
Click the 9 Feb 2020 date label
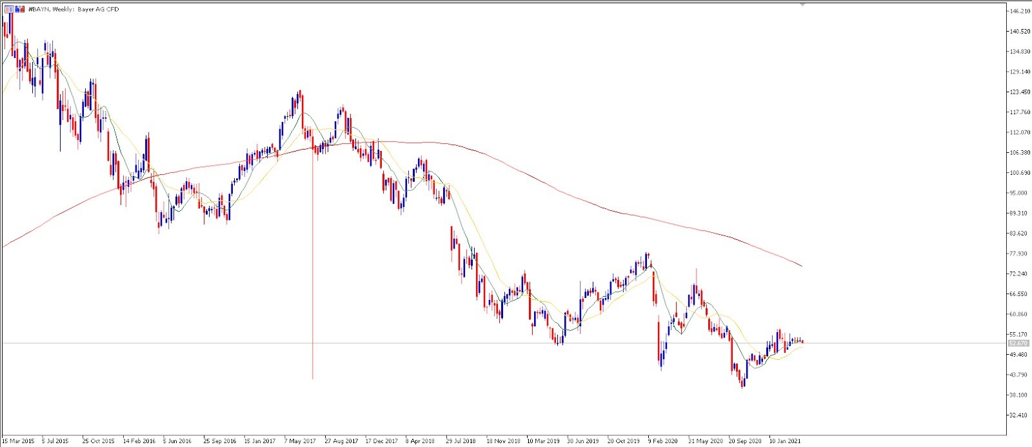664,441
